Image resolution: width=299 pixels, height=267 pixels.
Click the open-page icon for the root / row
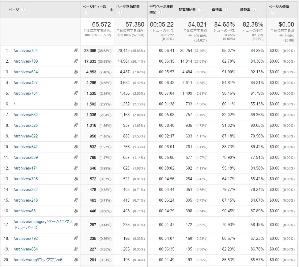pyautogui.click(x=76, y=104)
